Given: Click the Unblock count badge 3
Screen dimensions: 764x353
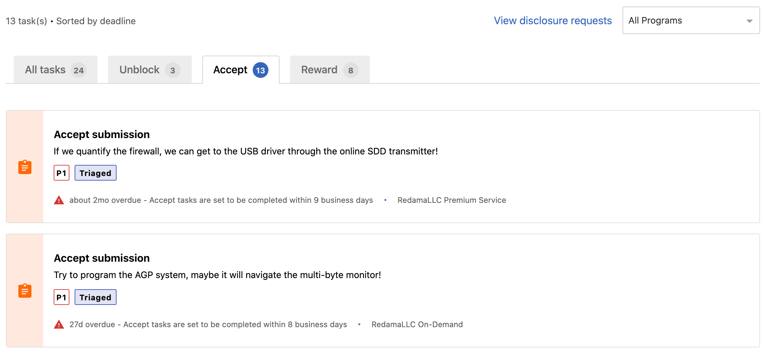Looking at the screenshot, I should (173, 70).
